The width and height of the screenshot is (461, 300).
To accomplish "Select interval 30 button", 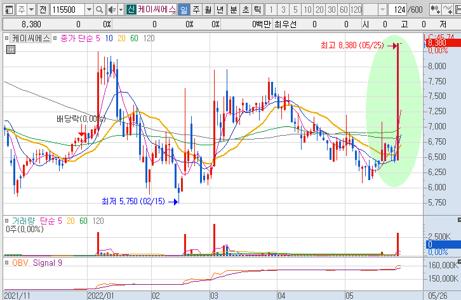I will tap(331, 10).
